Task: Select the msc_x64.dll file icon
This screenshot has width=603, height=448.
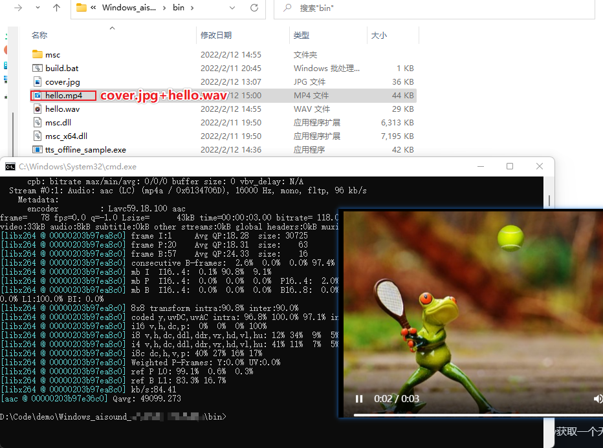Action: tap(38, 136)
